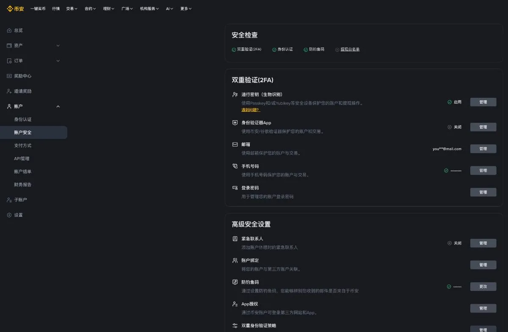This screenshot has width=508, height=332.
Task: Click the 登录密码 key icon
Action: point(235,188)
